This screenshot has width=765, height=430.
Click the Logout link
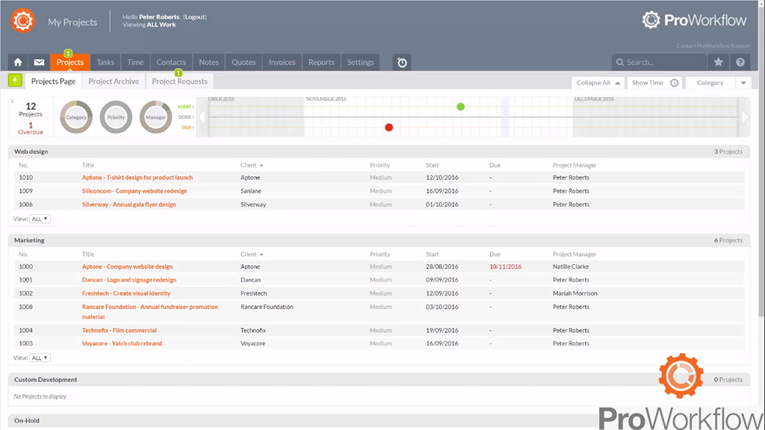pos(195,16)
